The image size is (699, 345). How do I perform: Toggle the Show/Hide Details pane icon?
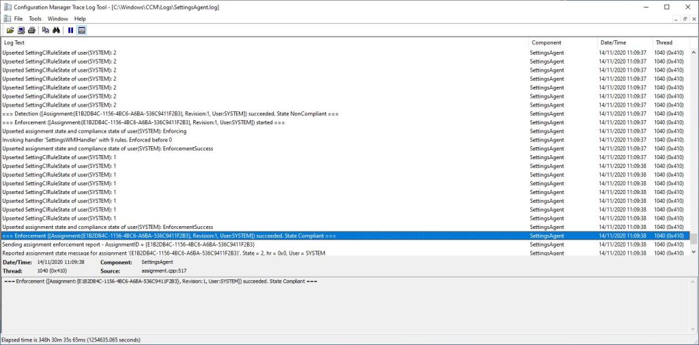[x=82, y=30]
